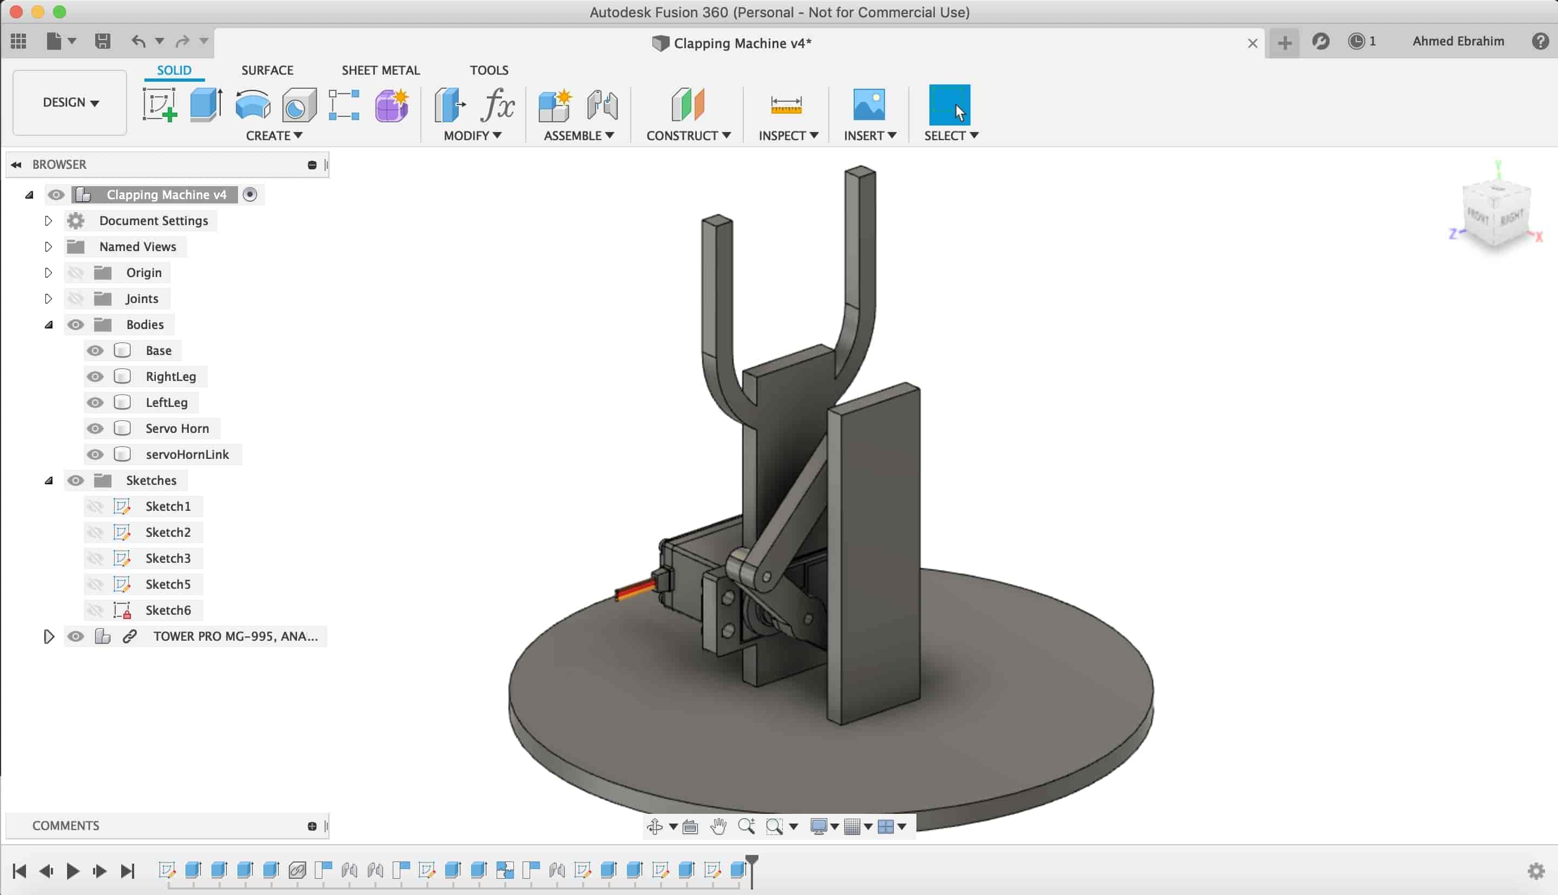The width and height of the screenshot is (1558, 895).
Task: Show Sketch1 using its eye icon
Action: [95, 506]
